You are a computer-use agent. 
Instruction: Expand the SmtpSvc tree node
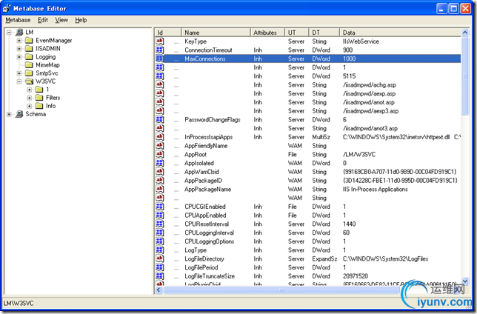[x=19, y=73]
